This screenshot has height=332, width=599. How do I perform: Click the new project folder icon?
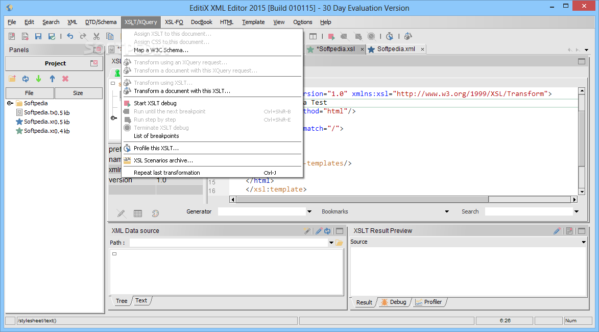coord(12,79)
